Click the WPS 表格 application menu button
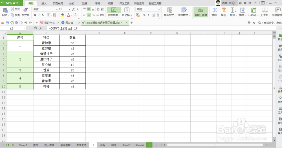 tap(12, 3)
